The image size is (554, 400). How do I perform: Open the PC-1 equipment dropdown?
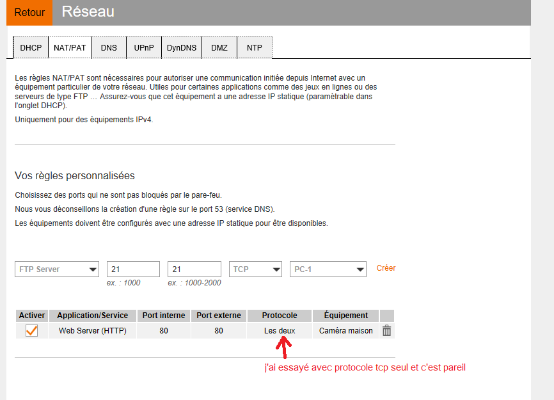(x=328, y=269)
